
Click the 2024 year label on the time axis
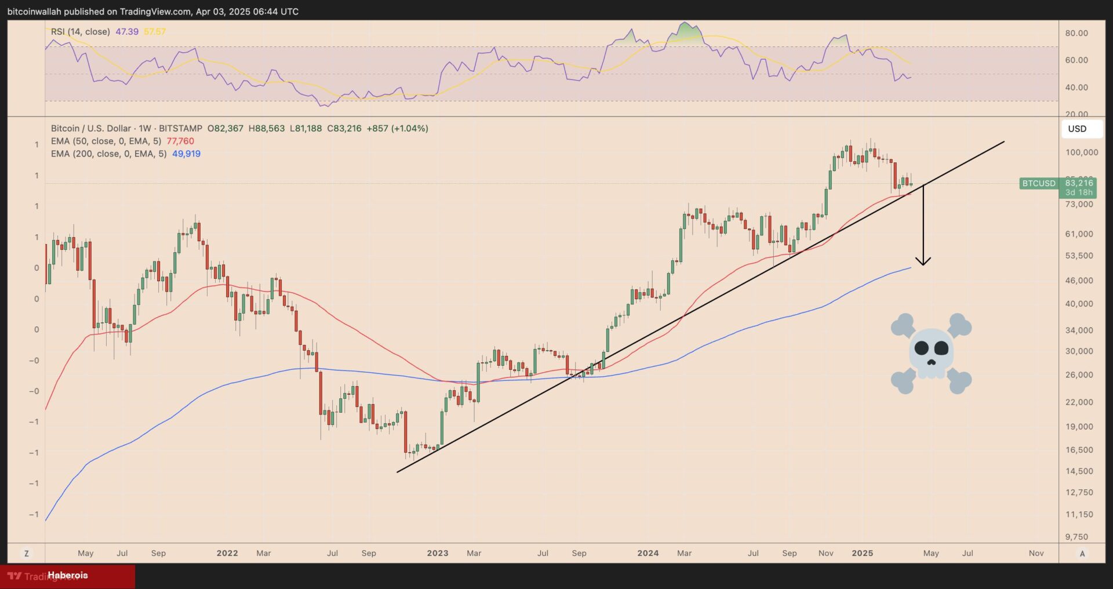pyautogui.click(x=648, y=553)
